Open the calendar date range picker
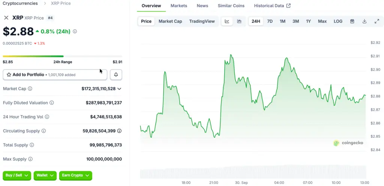The height and width of the screenshot is (186, 384). pyautogui.click(x=352, y=21)
